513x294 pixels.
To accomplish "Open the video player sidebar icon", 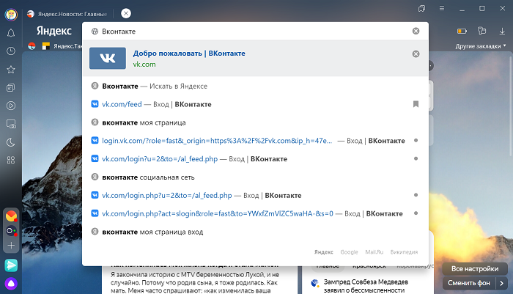I will [11, 106].
